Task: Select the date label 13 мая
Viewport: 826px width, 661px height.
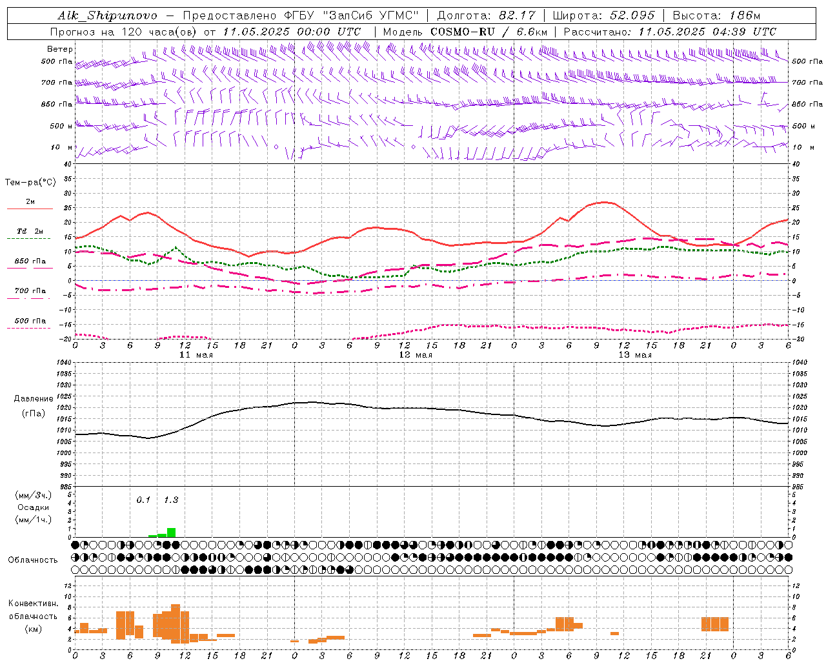Action: pyautogui.click(x=635, y=355)
